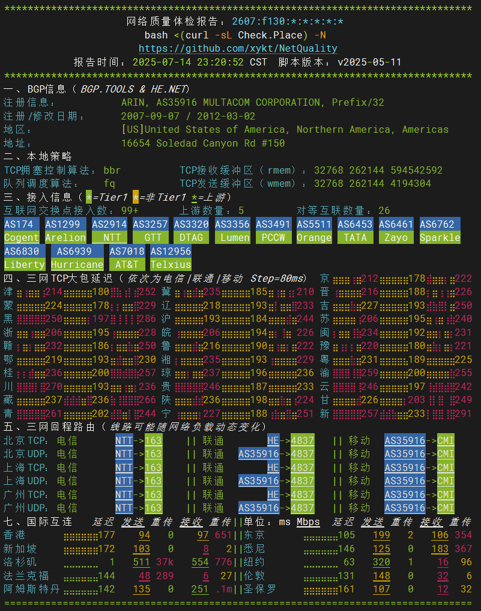Select the AS6939 Hurricane badge
The width and height of the screenshot is (481, 611).
tap(77, 258)
